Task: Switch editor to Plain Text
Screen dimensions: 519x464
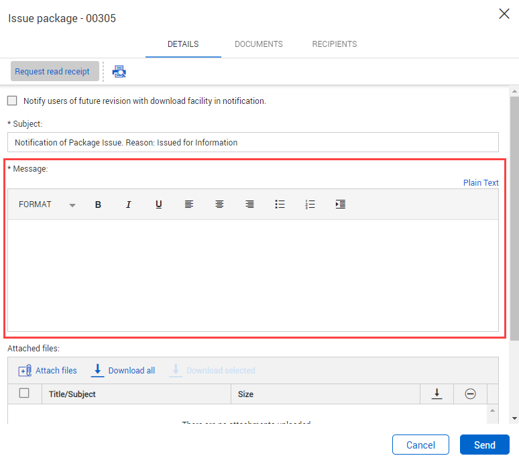Action: (x=481, y=182)
